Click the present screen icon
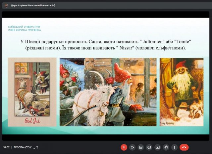The image size is (212, 154). (x=157, y=147)
